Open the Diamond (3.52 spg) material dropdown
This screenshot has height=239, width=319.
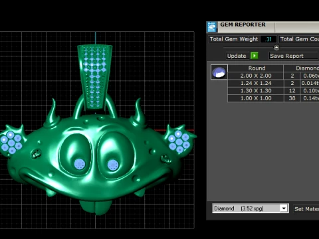pos(284,208)
